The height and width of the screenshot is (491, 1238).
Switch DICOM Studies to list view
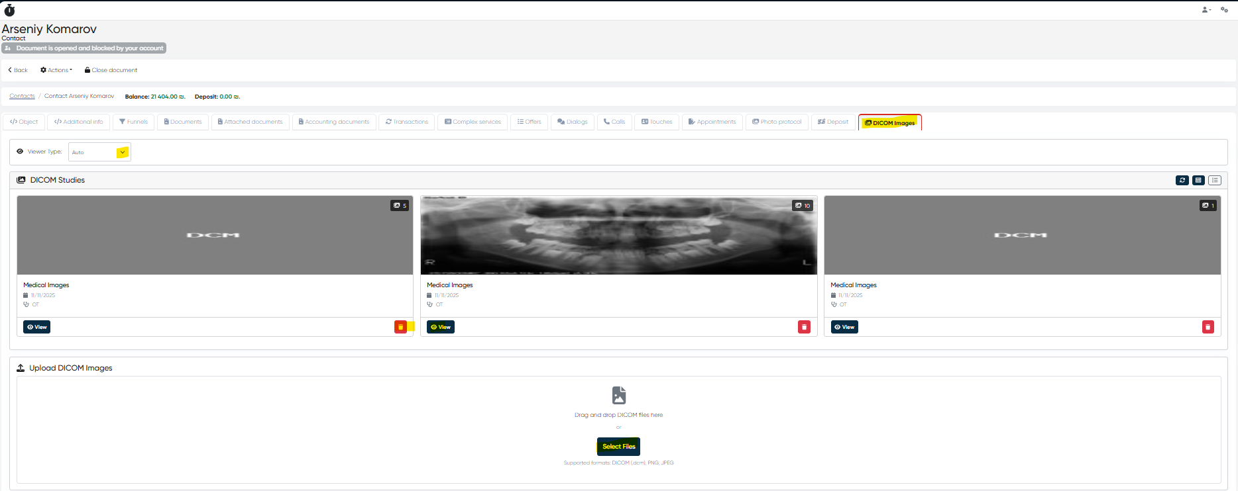[1214, 180]
